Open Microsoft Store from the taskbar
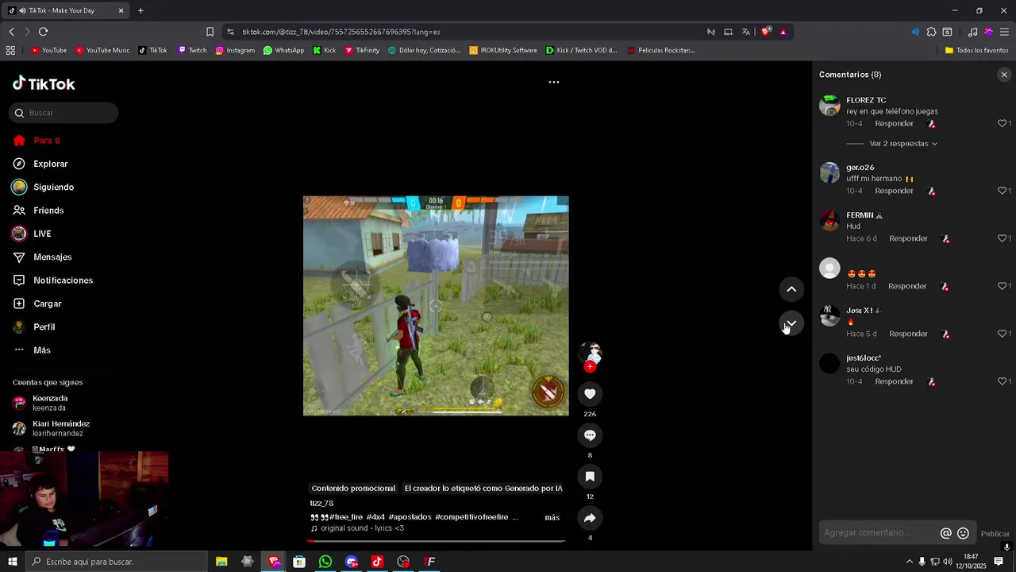The image size is (1016, 572). click(299, 562)
